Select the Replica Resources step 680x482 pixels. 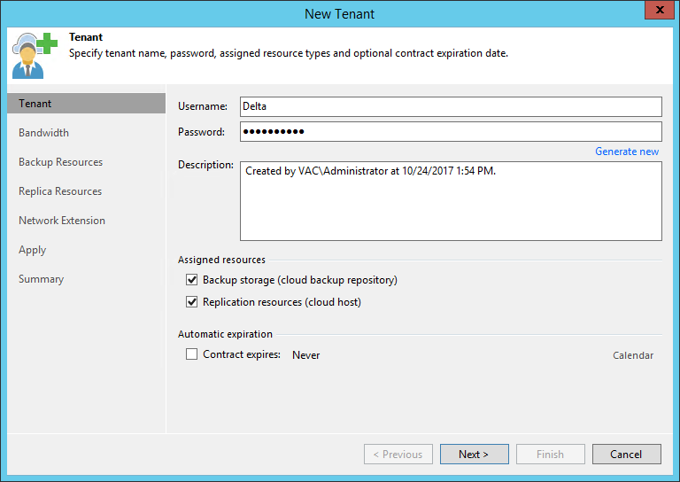point(60,191)
